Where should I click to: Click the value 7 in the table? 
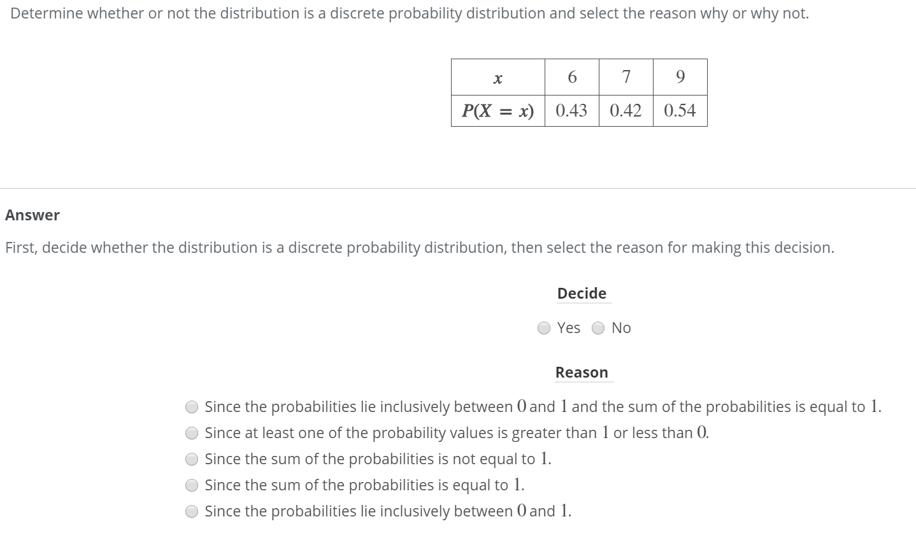point(626,77)
